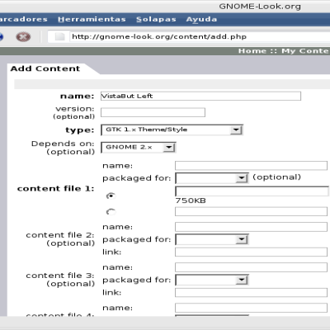The height and width of the screenshot is (330, 330).
Task: Click the red Stop loading icon
Action: click(23, 37)
